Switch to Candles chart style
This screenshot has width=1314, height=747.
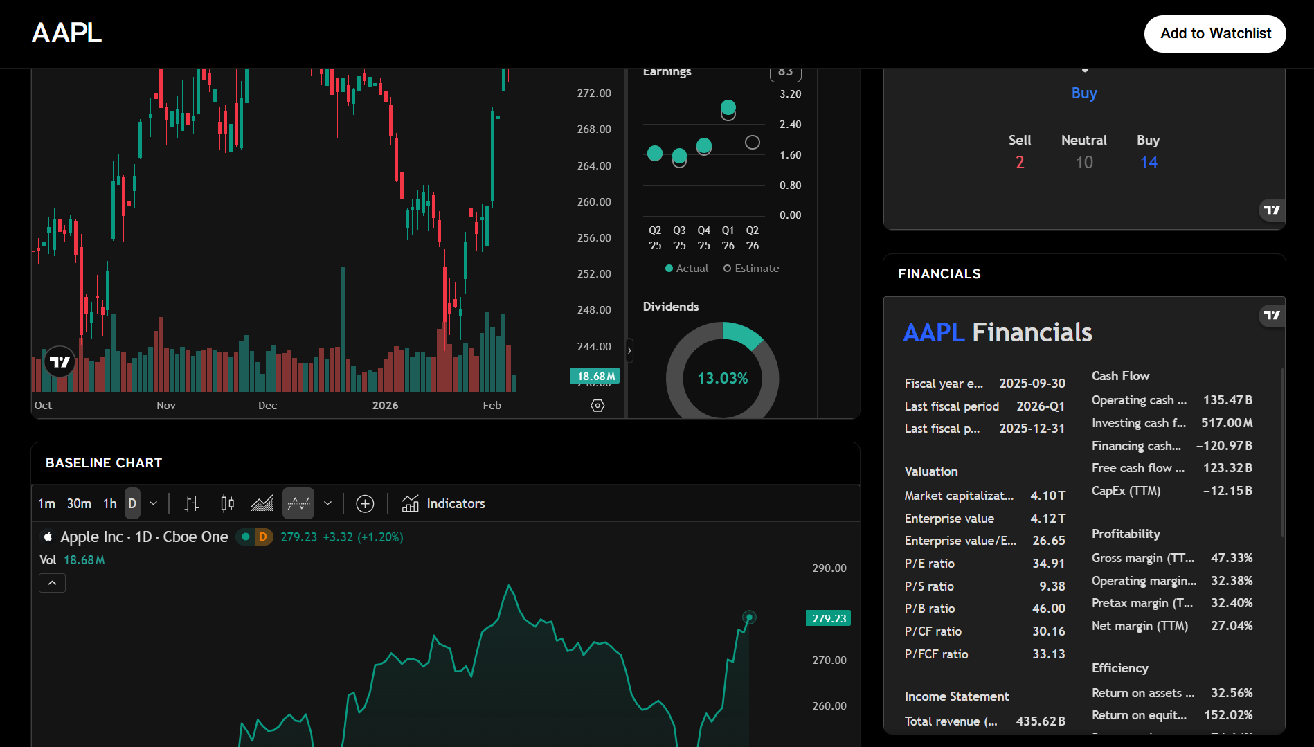click(227, 504)
